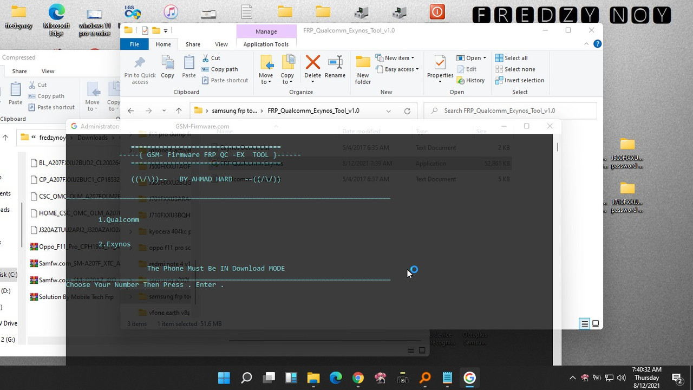Click Select all in the ribbon
Screen dimensions: 693x390
511,58
